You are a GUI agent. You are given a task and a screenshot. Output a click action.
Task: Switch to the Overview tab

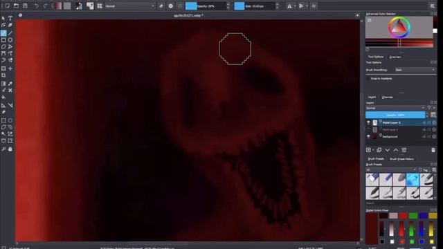click(x=395, y=57)
